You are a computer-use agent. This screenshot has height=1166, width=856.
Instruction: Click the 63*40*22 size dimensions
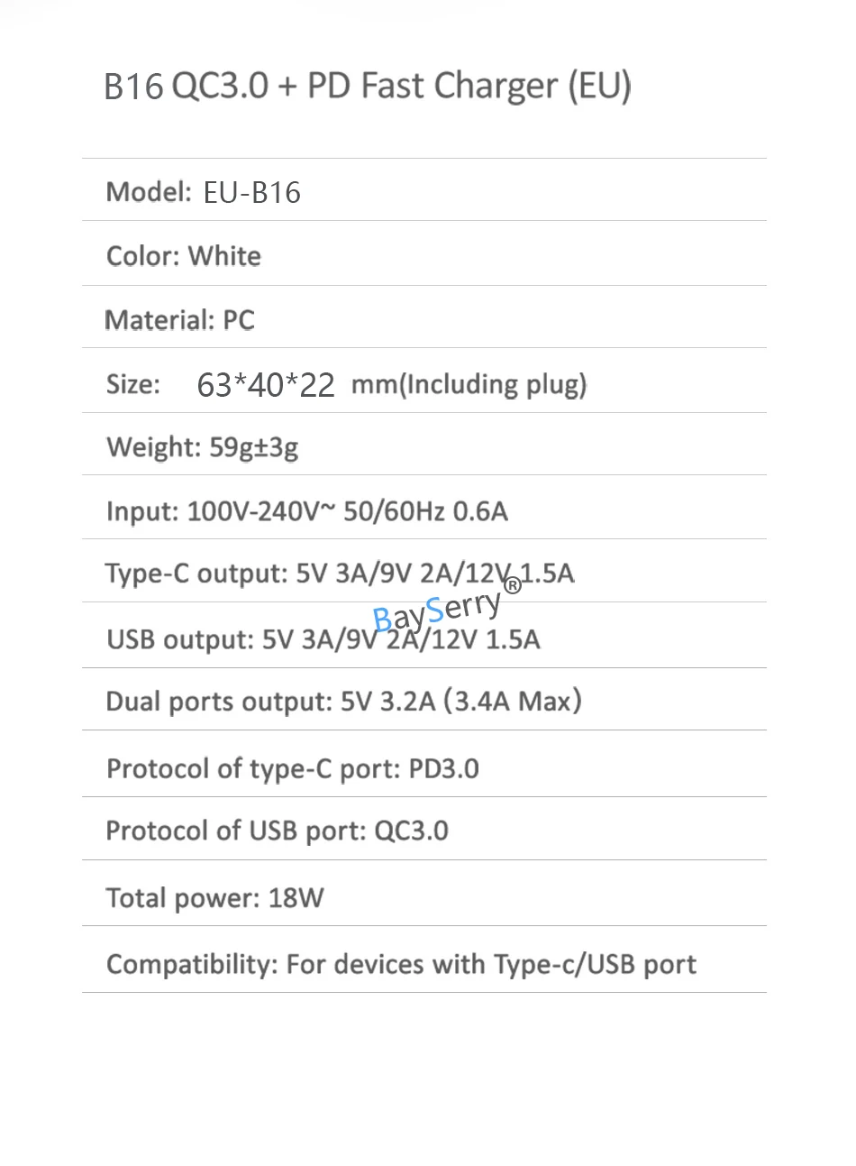click(266, 385)
